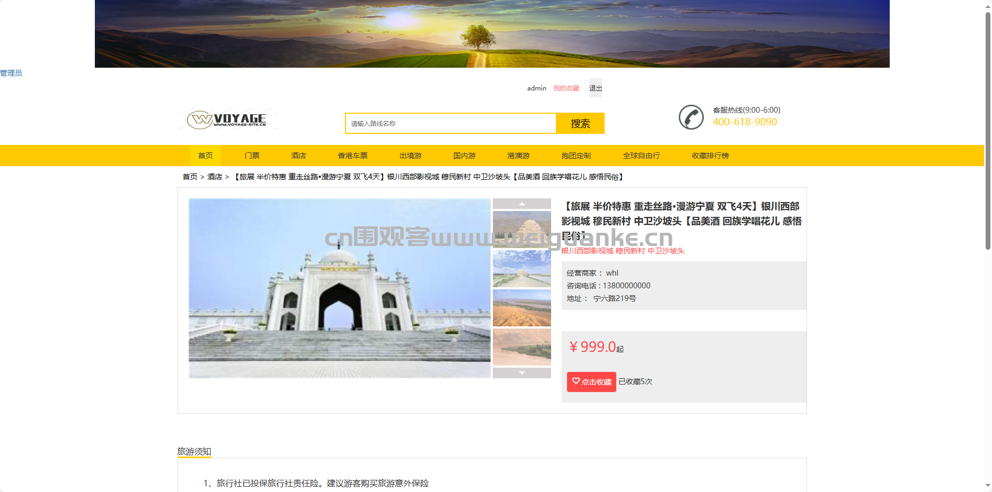The height and width of the screenshot is (492, 992).
Task: Open the 出境游 navigation item
Action: 411,156
